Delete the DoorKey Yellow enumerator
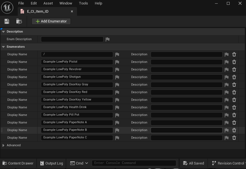Image resolution: width=246 pixels, height=169 pixels. [x=234, y=100]
